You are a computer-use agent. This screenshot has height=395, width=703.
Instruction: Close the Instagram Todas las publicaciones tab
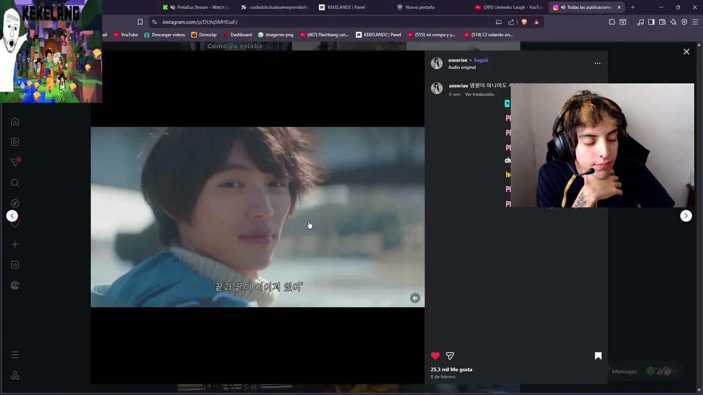619,7
